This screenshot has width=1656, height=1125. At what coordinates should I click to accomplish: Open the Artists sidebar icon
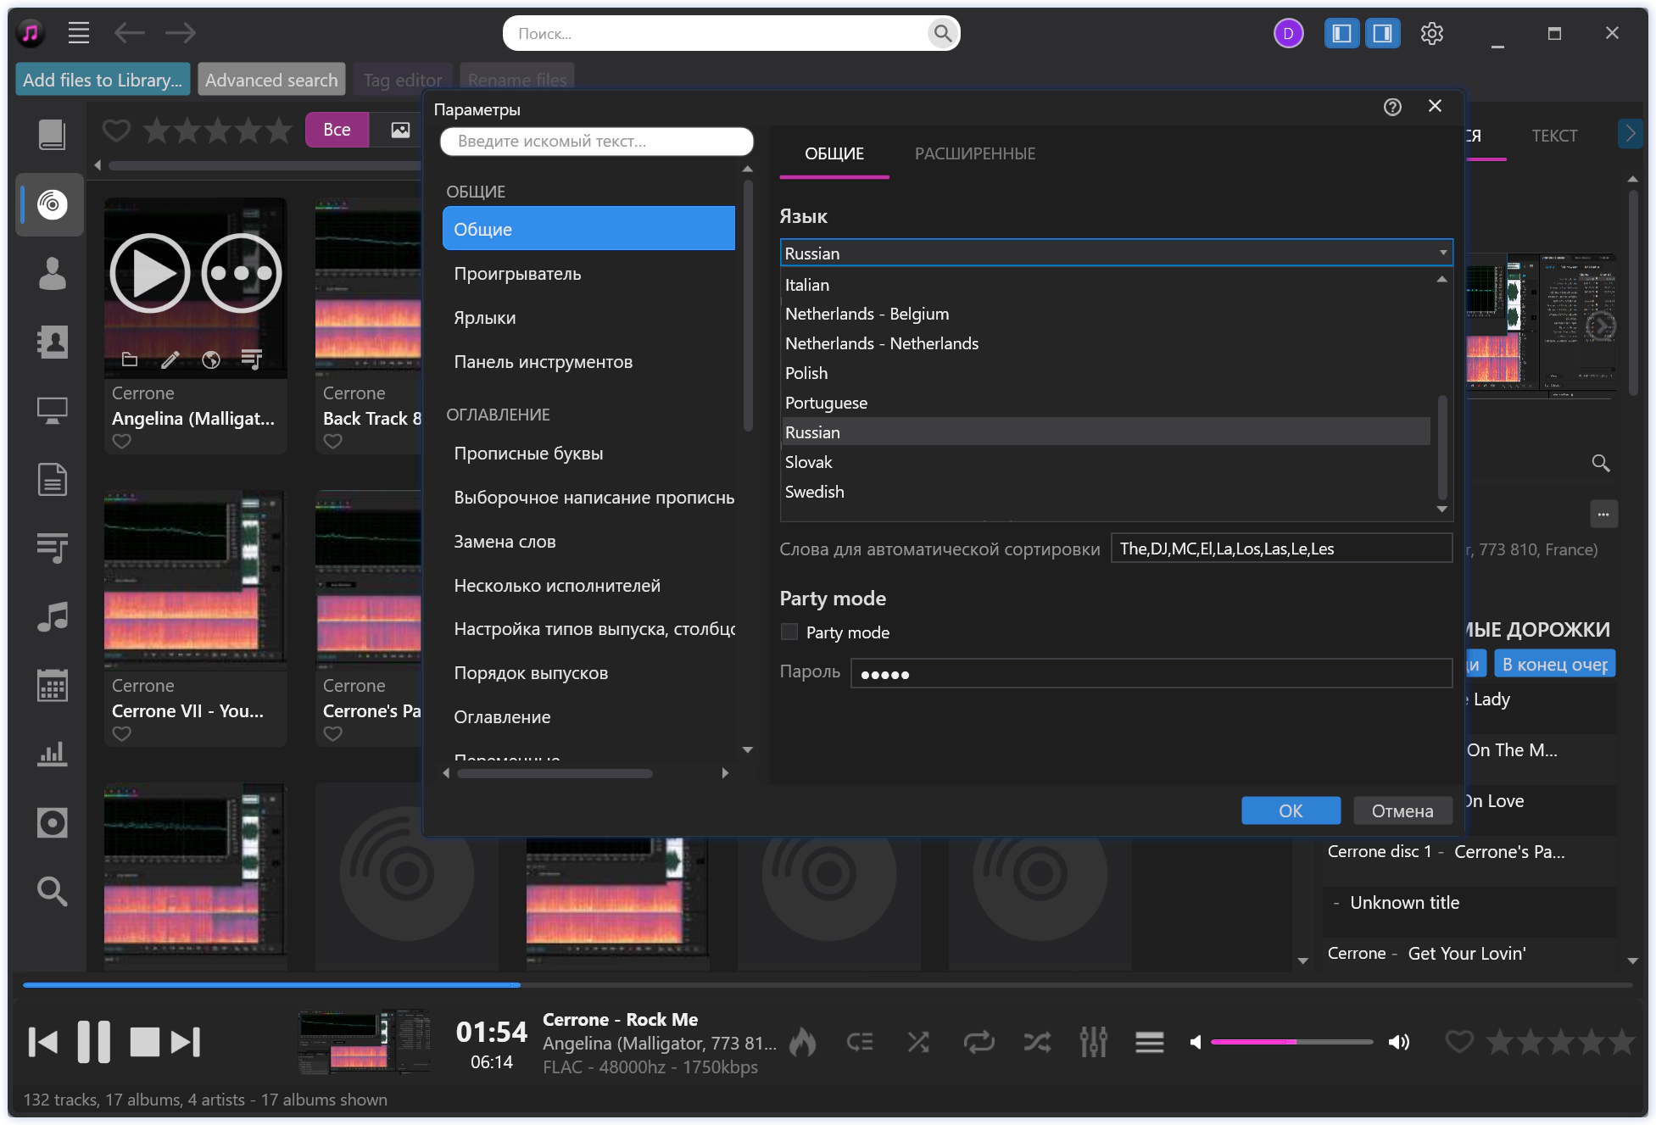pos(52,274)
